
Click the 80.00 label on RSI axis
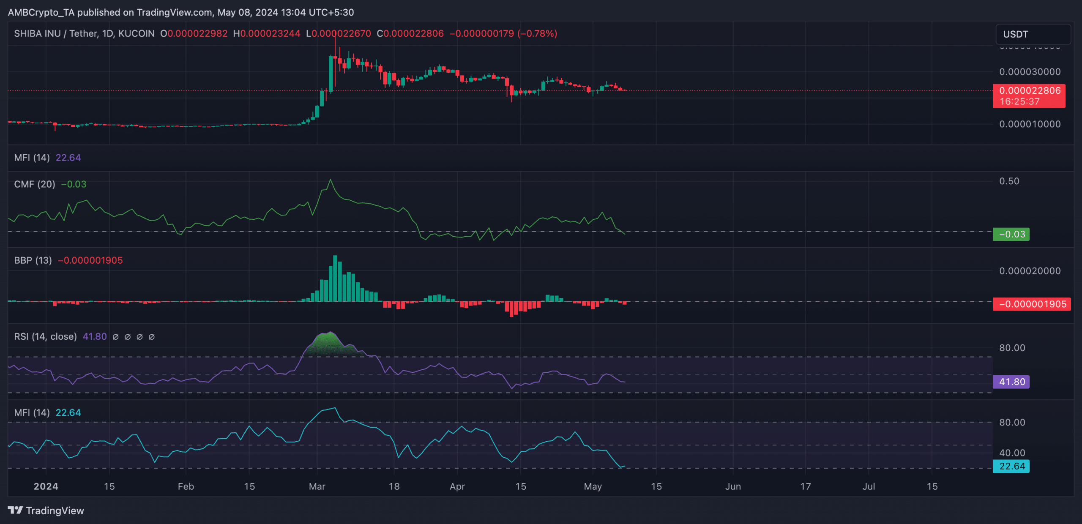click(1012, 348)
